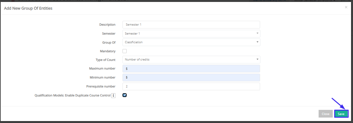Close the dialog with the X icon
The height and width of the screenshot is (123, 353).
[346, 7]
